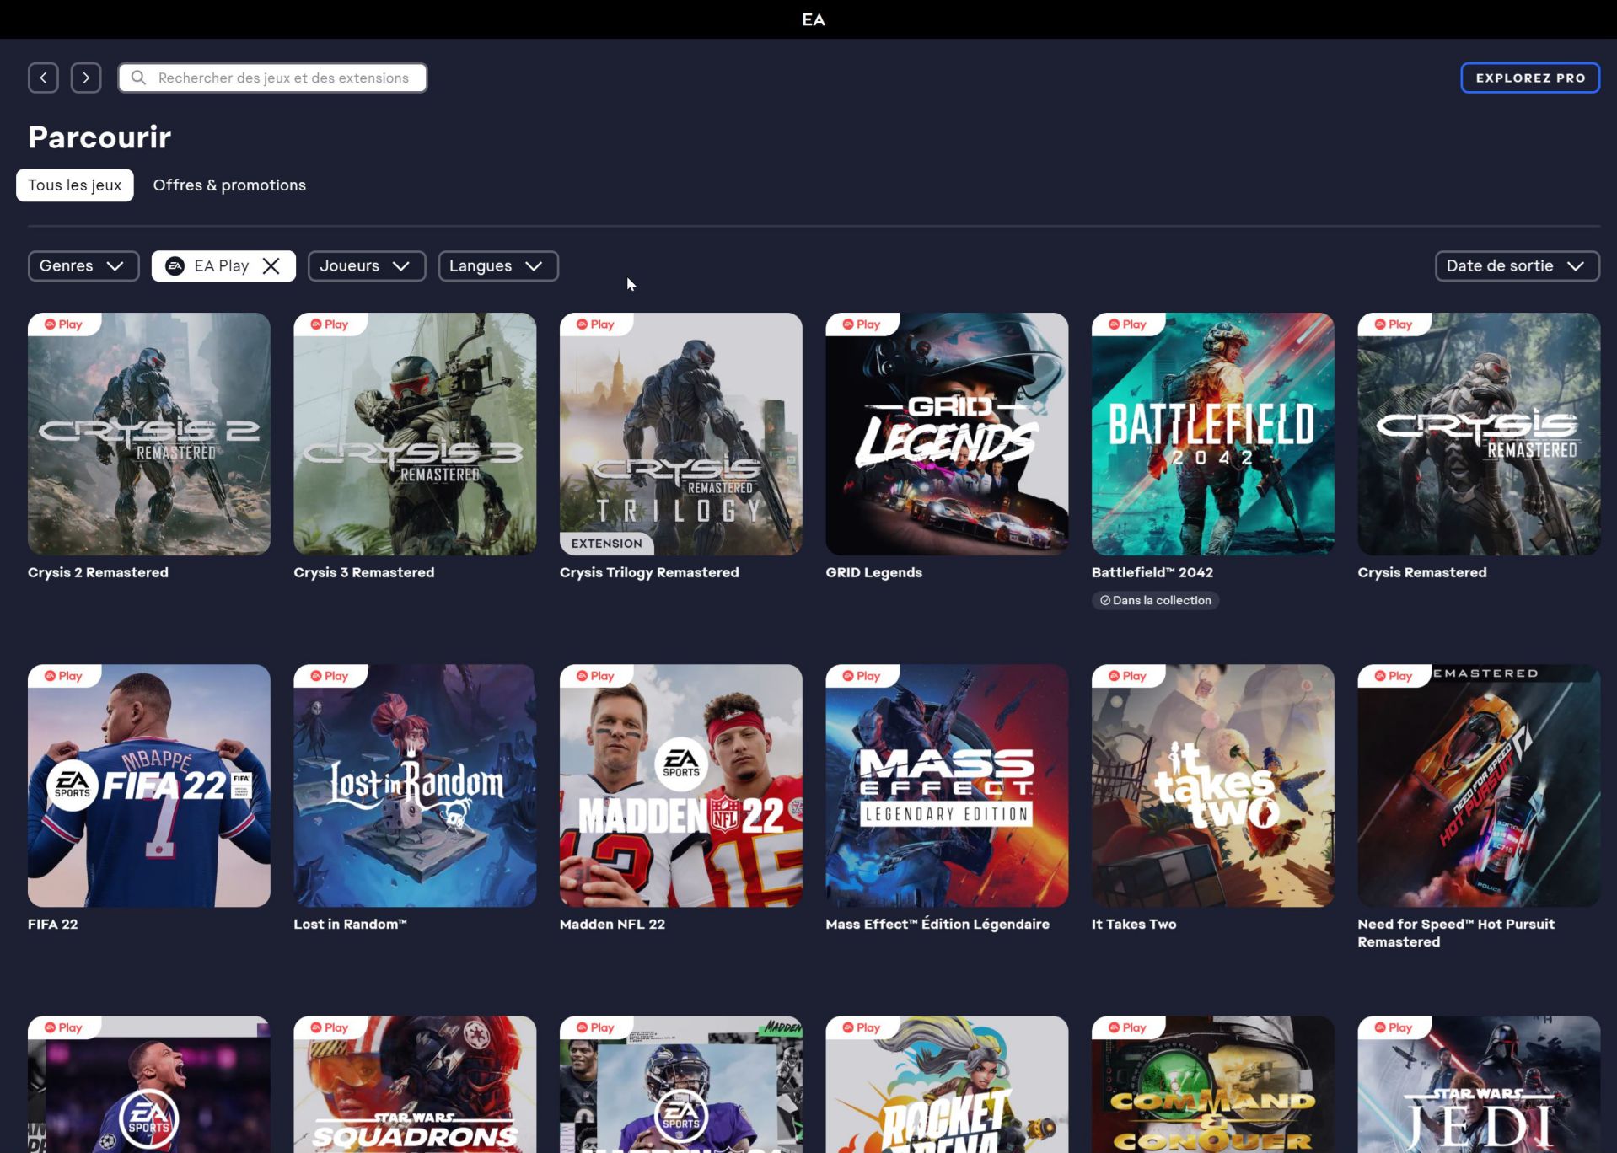Open the Joueurs filter dropdown

point(366,266)
